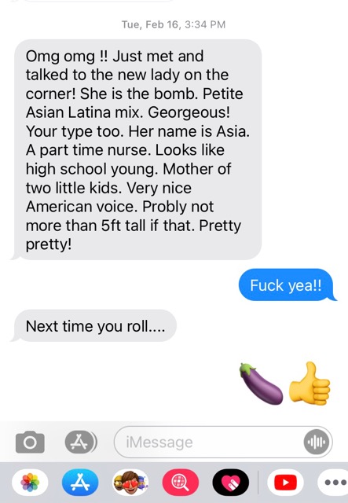The image size is (348, 503).
Task: Open the #images search app
Action: (181, 482)
